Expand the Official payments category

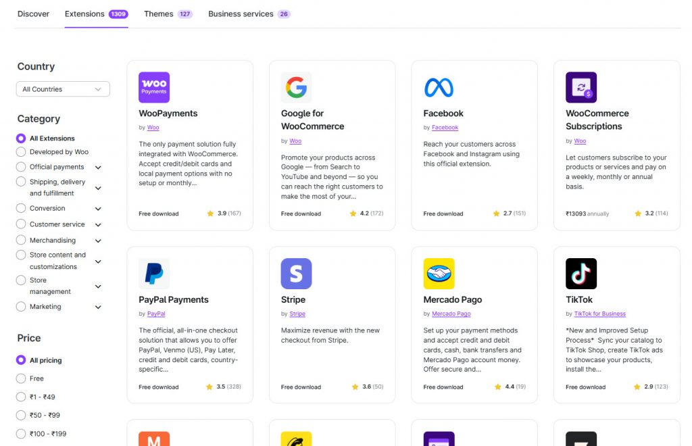97,166
